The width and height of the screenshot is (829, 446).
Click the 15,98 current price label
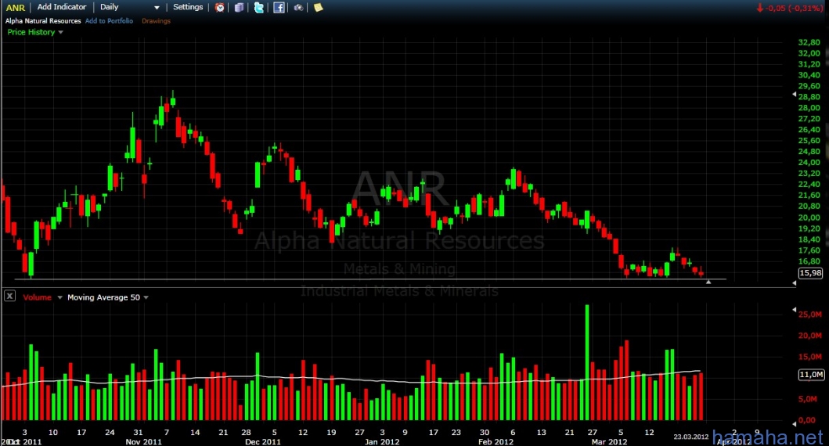810,272
